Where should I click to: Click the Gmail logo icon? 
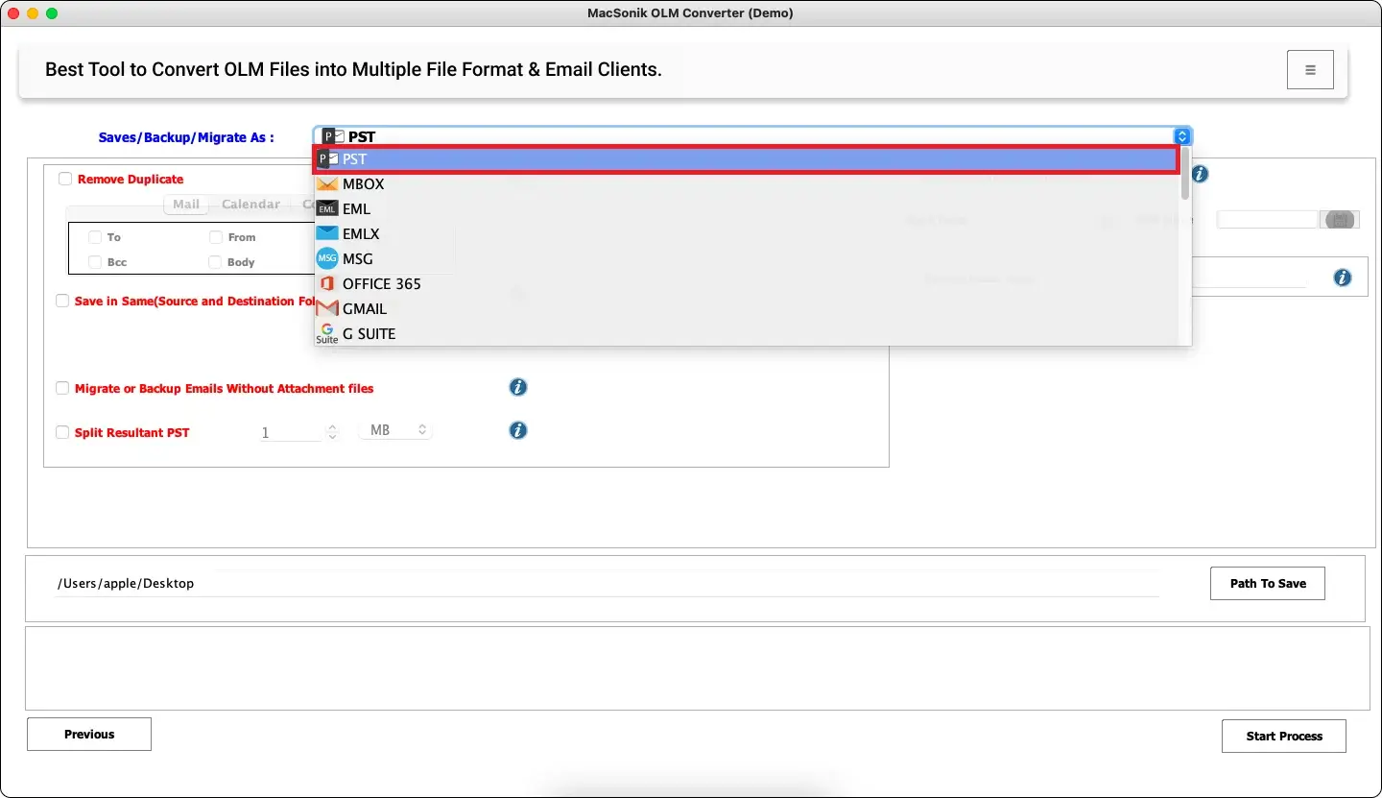click(x=327, y=308)
